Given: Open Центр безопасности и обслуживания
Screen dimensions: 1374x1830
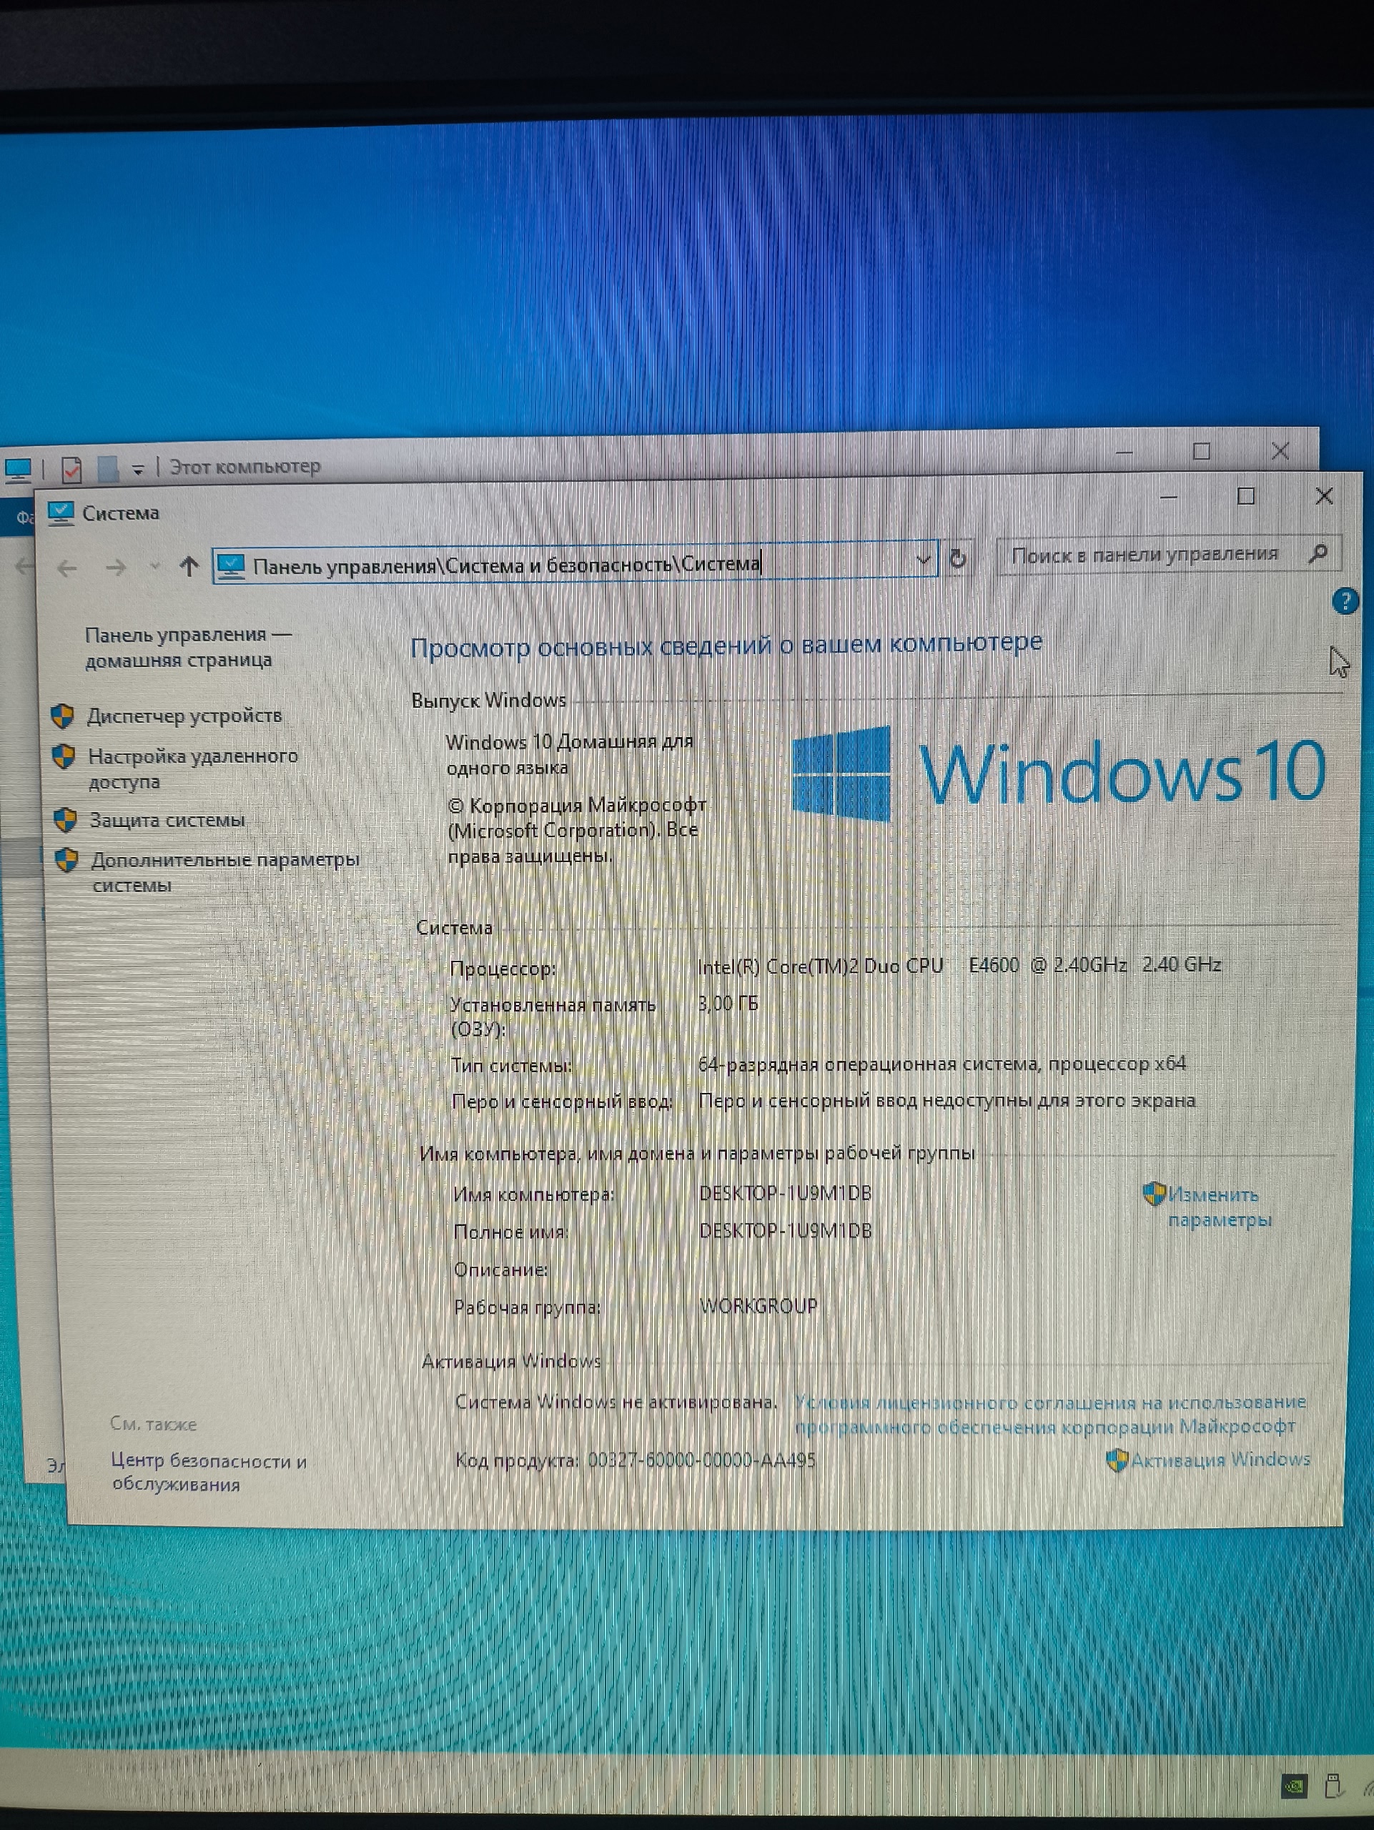Looking at the screenshot, I should click(x=209, y=1472).
